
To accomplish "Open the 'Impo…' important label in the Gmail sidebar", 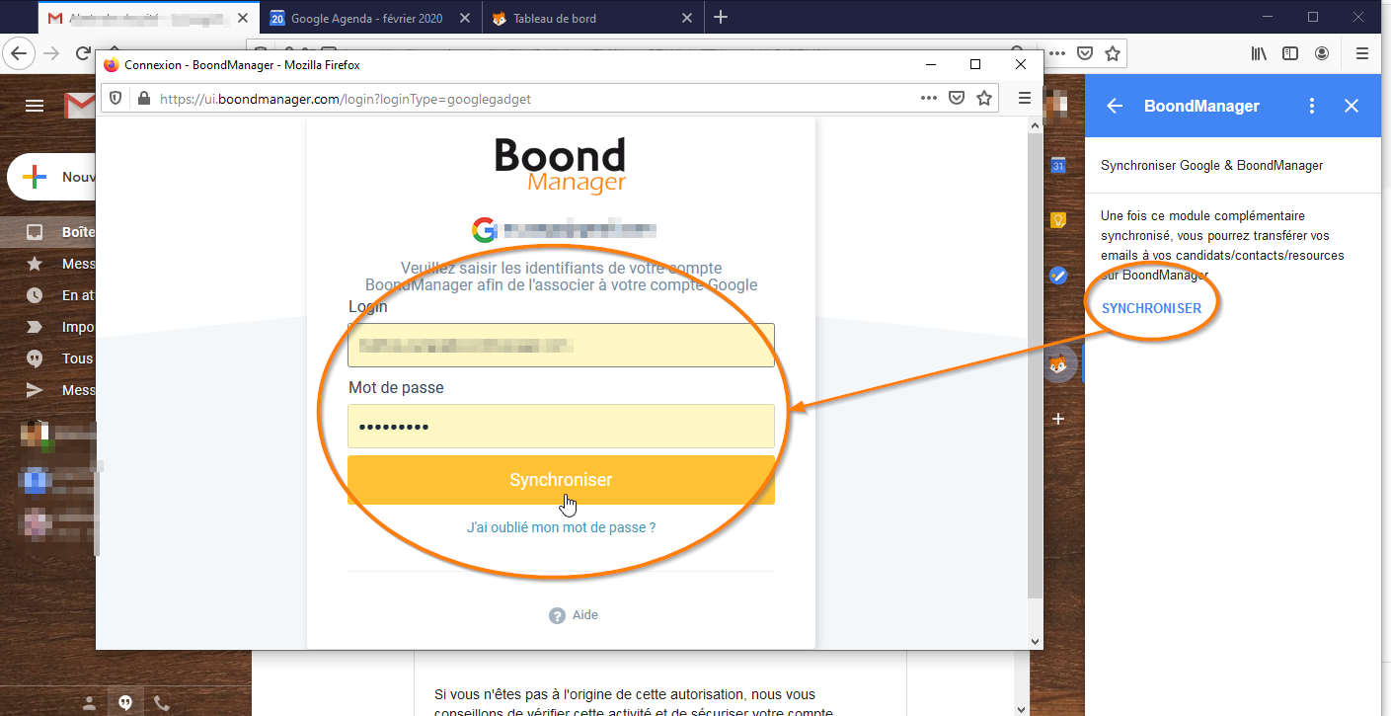I will 49,327.
